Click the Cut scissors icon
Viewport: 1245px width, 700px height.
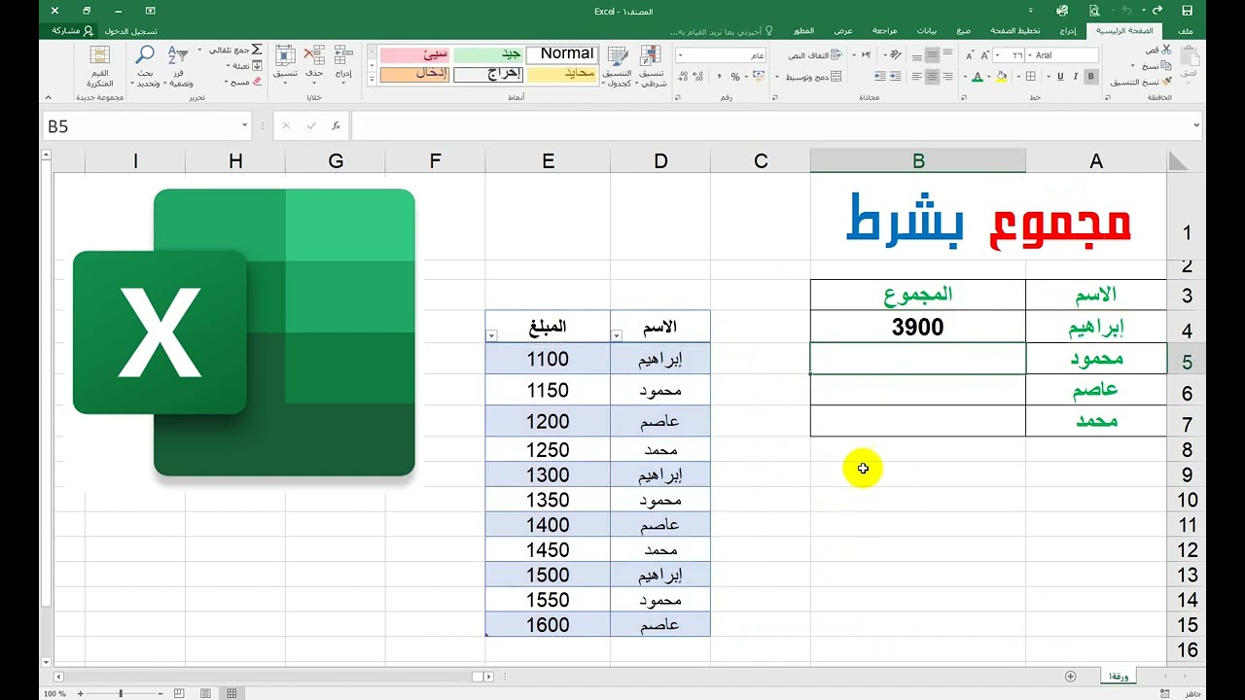(1165, 50)
